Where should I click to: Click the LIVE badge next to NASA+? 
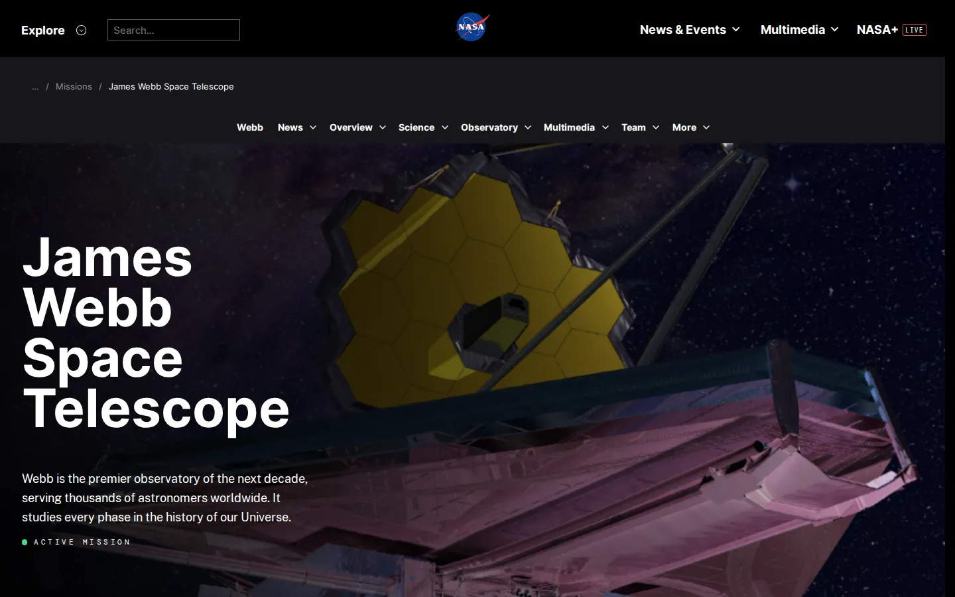click(915, 30)
